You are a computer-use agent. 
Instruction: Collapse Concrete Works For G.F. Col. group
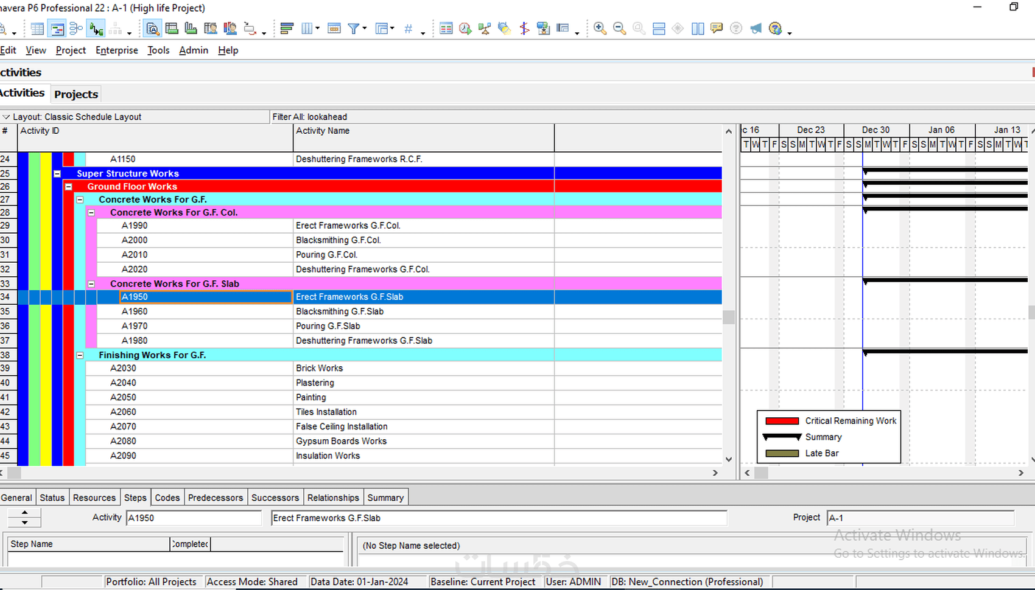[91, 213]
